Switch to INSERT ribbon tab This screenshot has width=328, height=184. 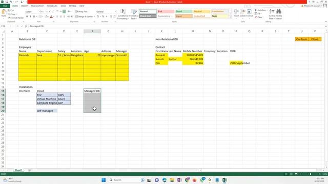point(24,6)
